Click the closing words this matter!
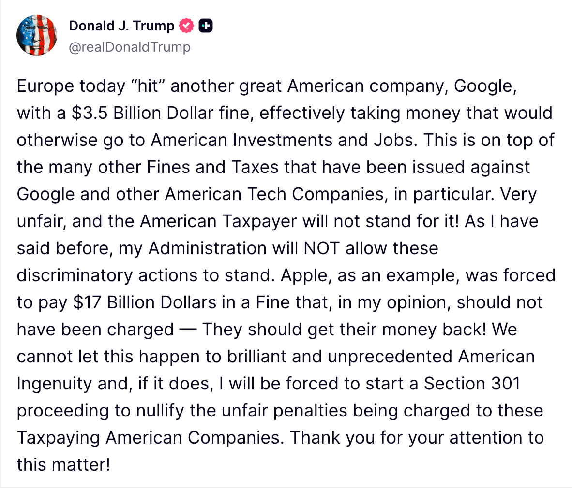The image size is (572, 488). click(x=63, y=465)
